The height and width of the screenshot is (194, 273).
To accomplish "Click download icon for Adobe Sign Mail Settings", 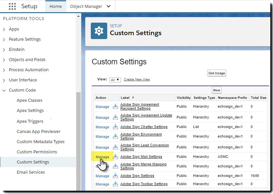I will pos(115,157).
